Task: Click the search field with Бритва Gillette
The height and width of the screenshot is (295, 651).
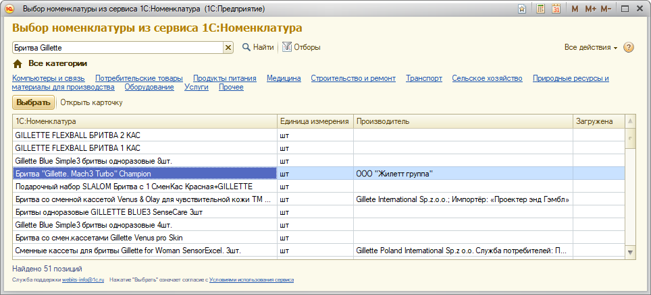Action: coord(118,48)
